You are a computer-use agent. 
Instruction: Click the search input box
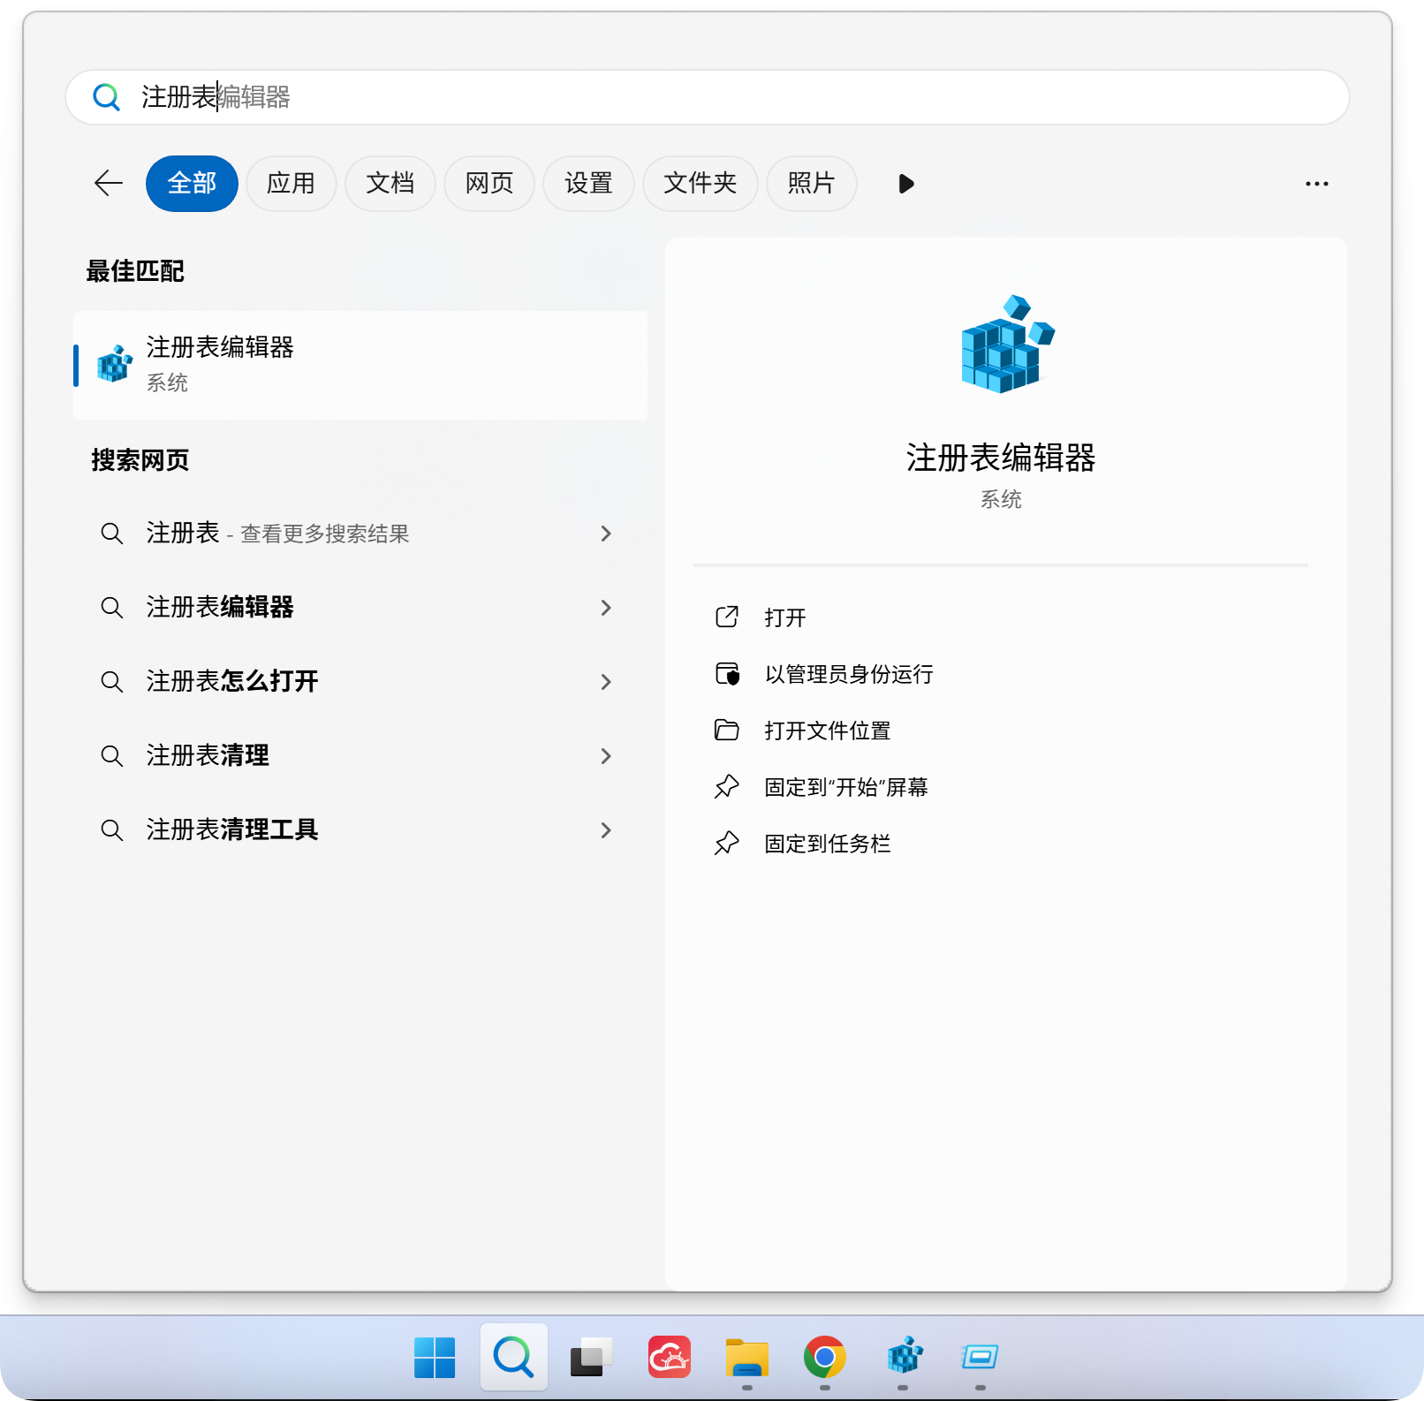tap(707, 97)
